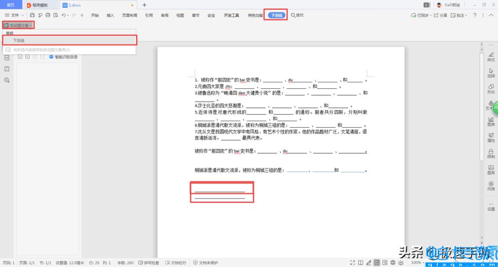Open the 形状 shapes pane in right sidebar
Viewport: 498px width, 267px height.
pos(491,89)
